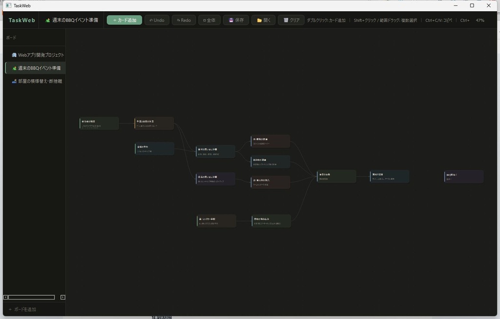The width and height of the screenshot is (500, 319).
Task: Select the BBQ開始！ card
Action: [x=464, y=177]
